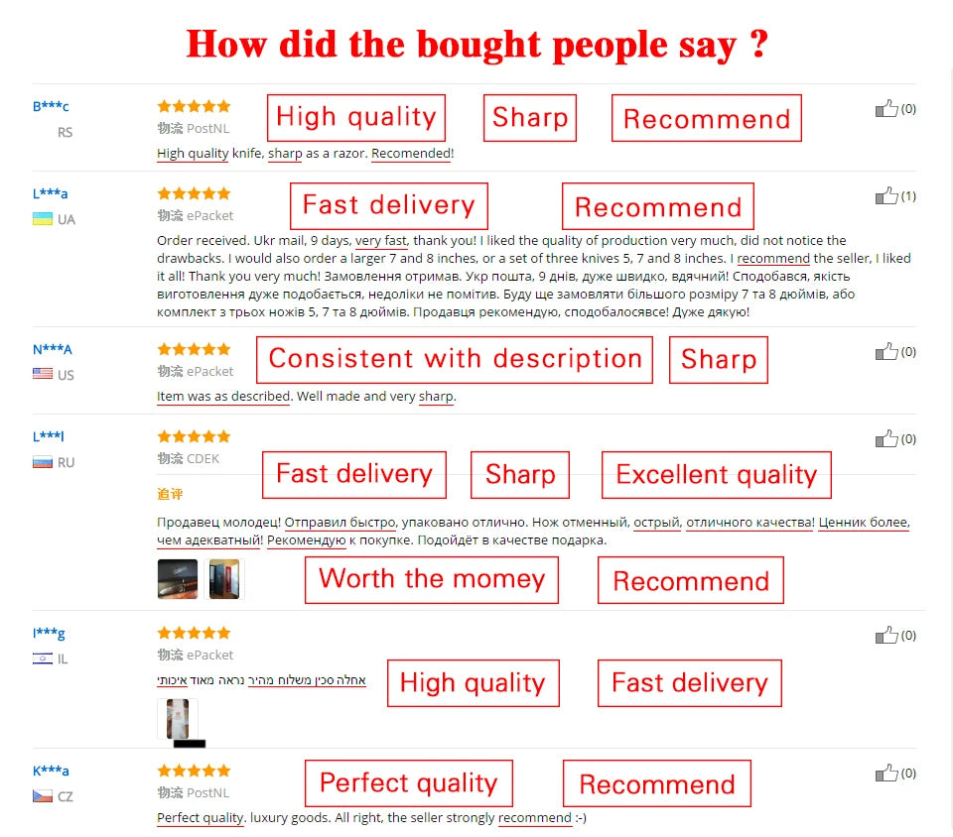Click the Ukraine flag beside UA
Image resolution: width=953 pixels, height=837 pixels.
[x=43, y=219]
